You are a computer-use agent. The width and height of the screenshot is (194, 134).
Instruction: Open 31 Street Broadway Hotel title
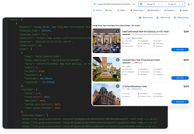point(134,86)
